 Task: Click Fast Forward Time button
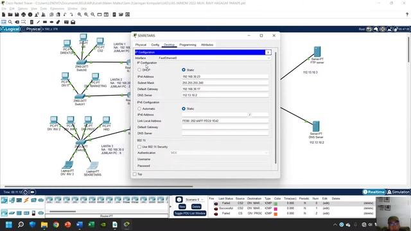click(32, 193)
